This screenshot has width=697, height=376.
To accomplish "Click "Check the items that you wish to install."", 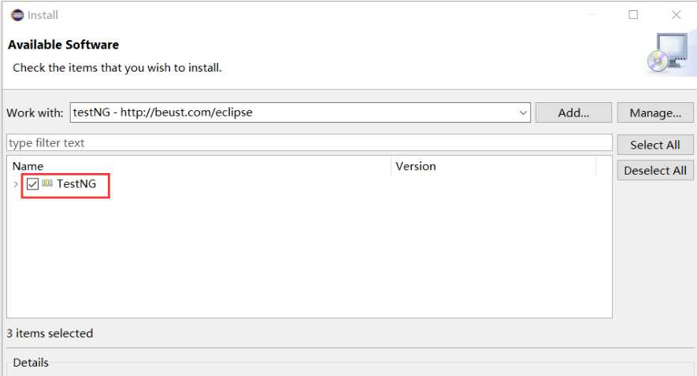I will (x=117, y=68).
